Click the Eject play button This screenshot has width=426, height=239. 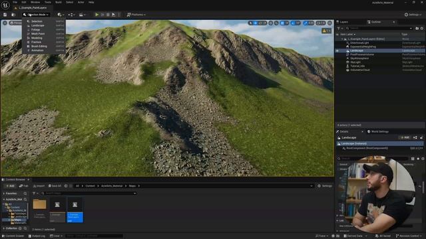point(114,15)
